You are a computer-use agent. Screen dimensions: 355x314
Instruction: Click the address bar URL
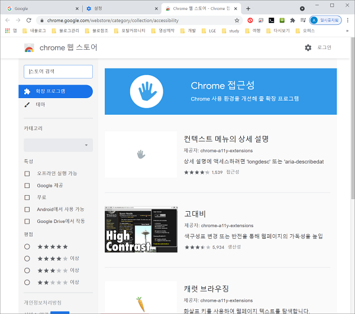[x=113, y=21]
